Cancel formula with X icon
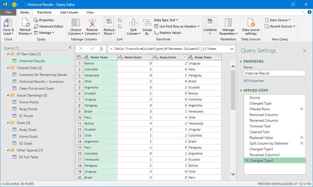The height and width of the screenshot is (187, 313). (x=81, y=49)
